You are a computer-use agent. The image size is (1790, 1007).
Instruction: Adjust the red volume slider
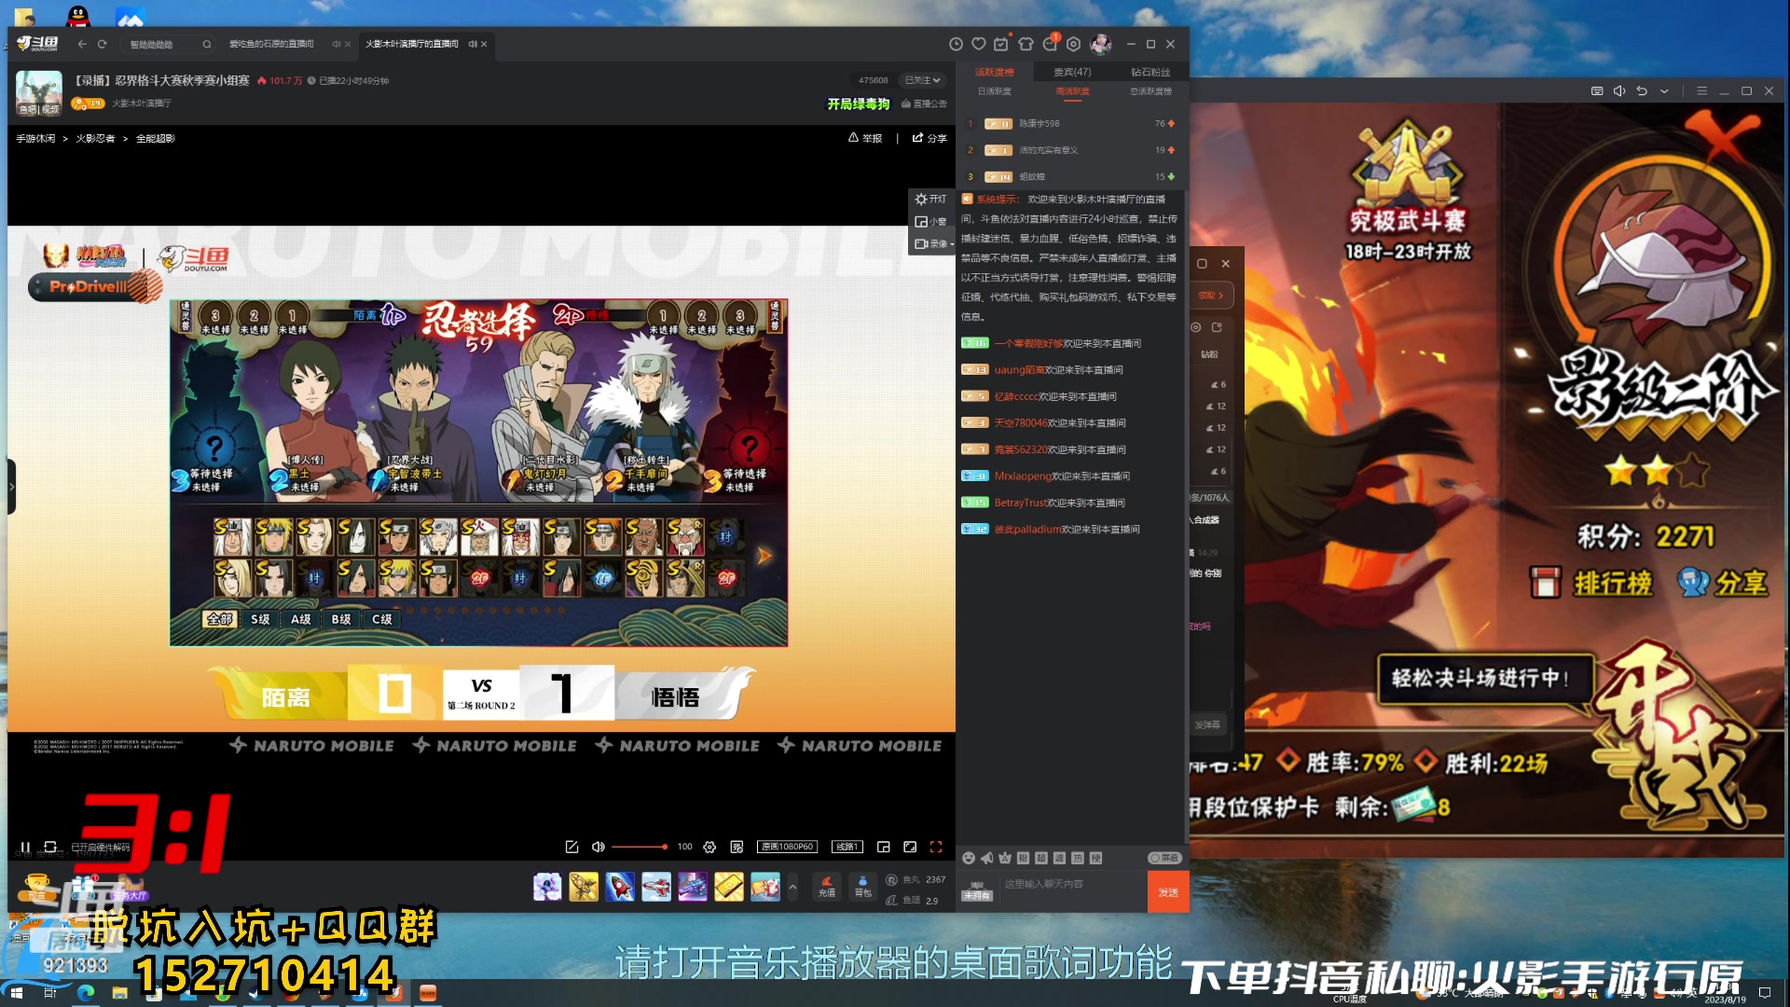coord(639,847)
